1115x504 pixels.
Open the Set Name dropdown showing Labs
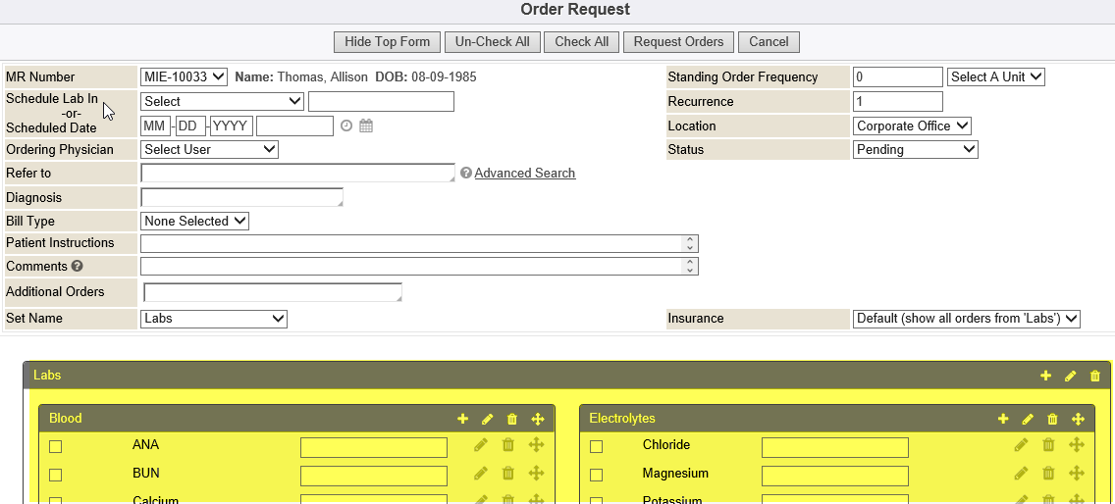coord(214,319)
